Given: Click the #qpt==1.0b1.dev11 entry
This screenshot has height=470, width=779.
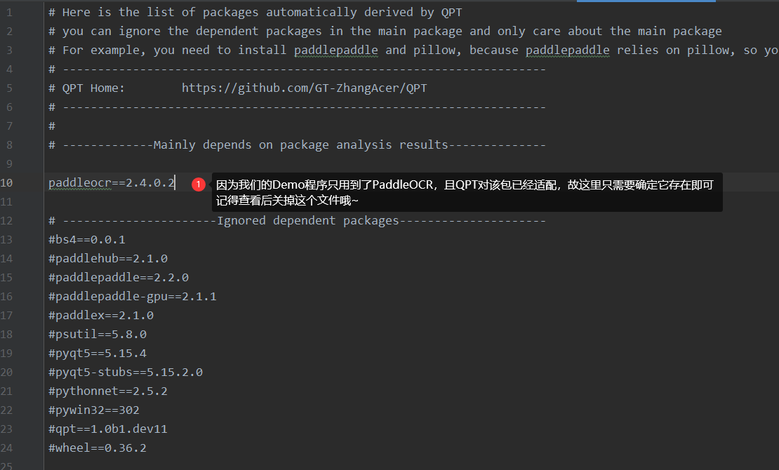Looking at the screenshot, I should click(x=107, y=429).
